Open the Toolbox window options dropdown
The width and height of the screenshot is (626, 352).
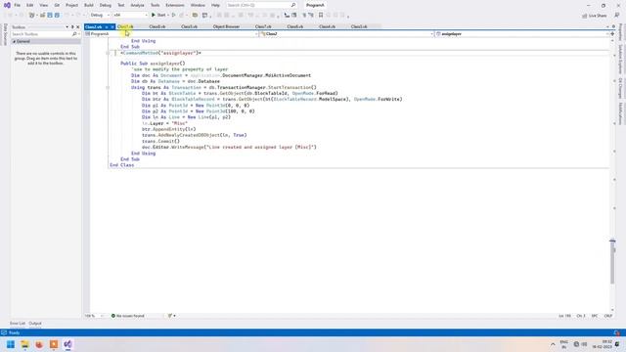tap(67, 27)
